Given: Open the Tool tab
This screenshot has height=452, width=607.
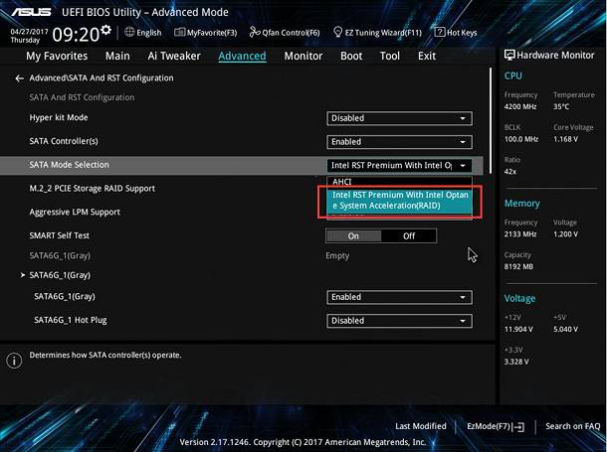Looking at the screenshot, I should (390, 56).
